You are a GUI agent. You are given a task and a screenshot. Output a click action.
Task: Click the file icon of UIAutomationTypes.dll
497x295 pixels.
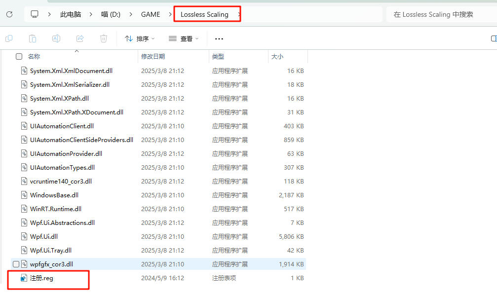point(24,168)
